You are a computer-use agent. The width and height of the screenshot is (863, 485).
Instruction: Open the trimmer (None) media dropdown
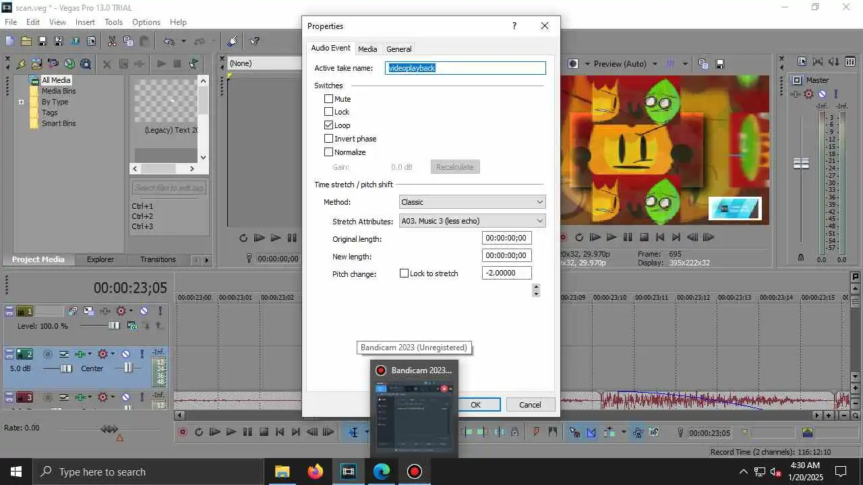(x=265, y=63)
